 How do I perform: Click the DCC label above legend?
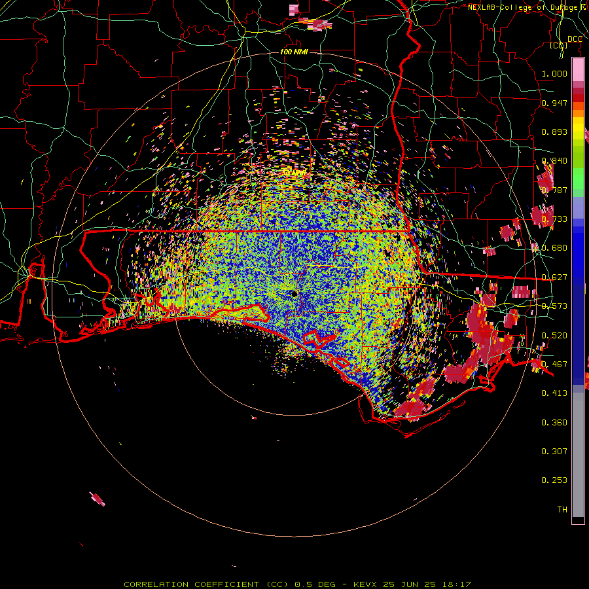tap(575, 39)
